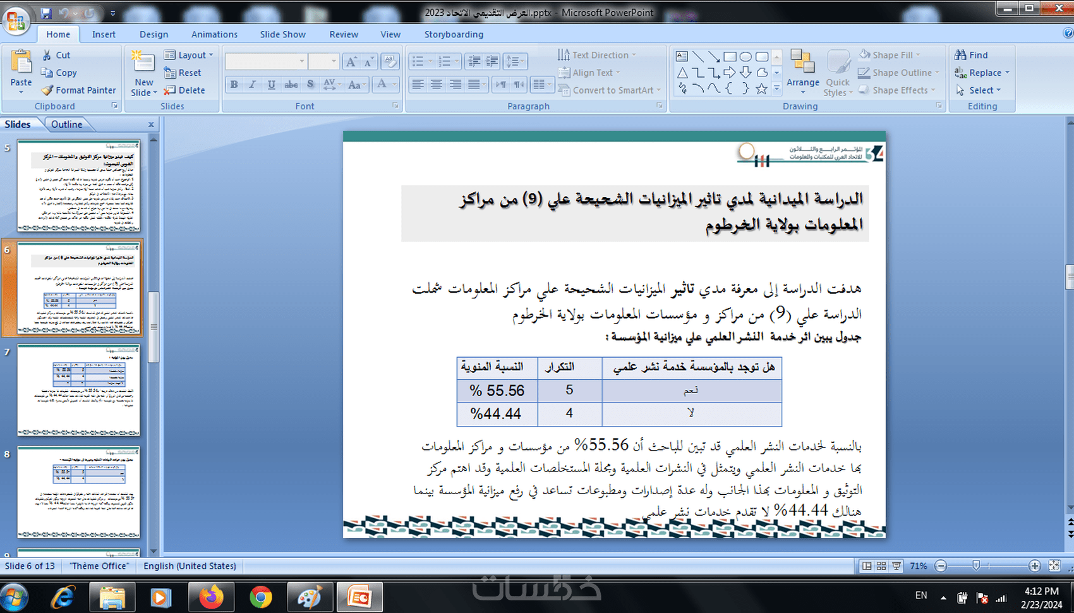The image size is (1074, 613).
Task: Zoom in with the plus button
Action: (x=1035, y=566)
